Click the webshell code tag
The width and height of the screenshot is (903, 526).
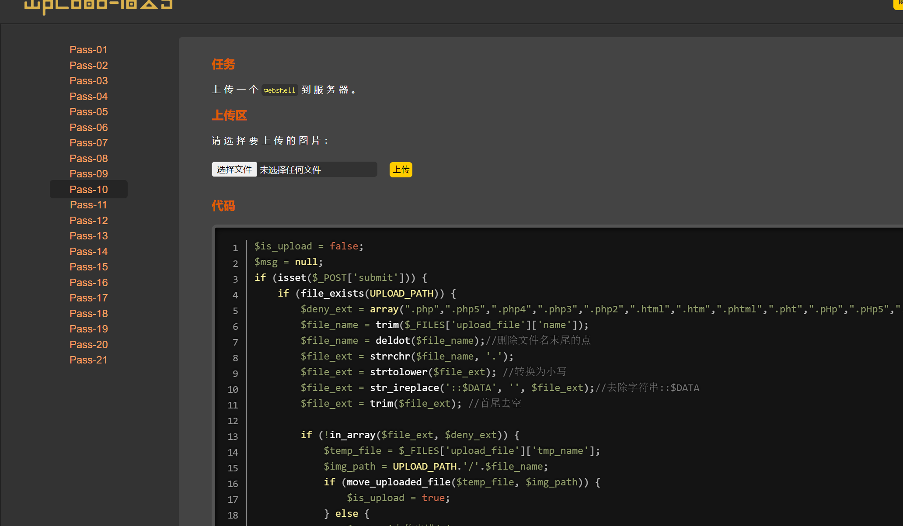(279, 90)
